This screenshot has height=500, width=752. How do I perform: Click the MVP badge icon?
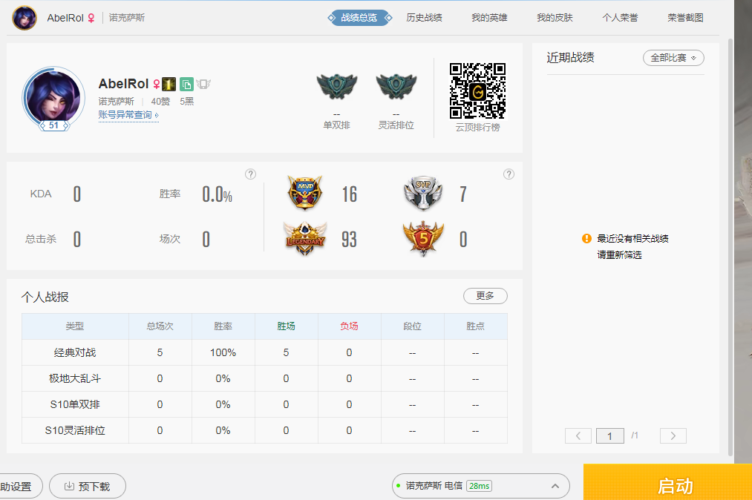tap(305, 193)
